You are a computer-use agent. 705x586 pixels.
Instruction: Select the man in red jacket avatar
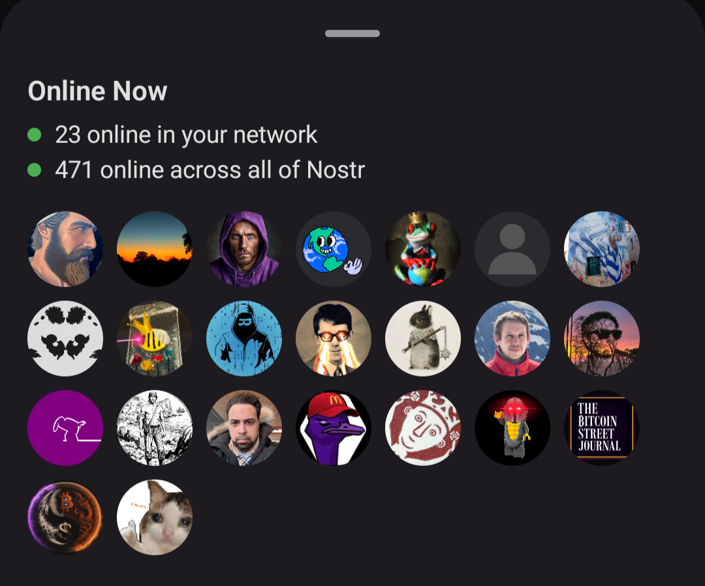click(512, 339)
